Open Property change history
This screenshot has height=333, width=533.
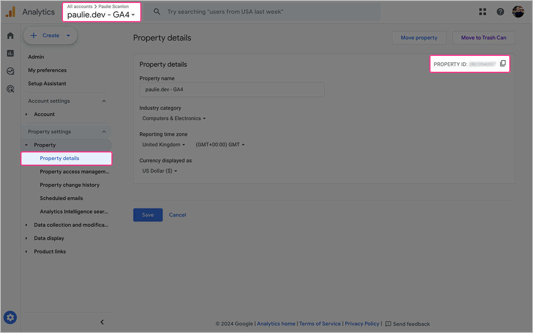[x=70, y=185]
